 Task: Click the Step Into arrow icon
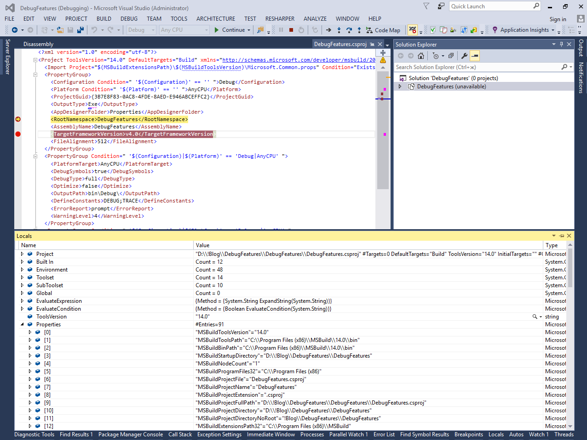tap(339, 30)
